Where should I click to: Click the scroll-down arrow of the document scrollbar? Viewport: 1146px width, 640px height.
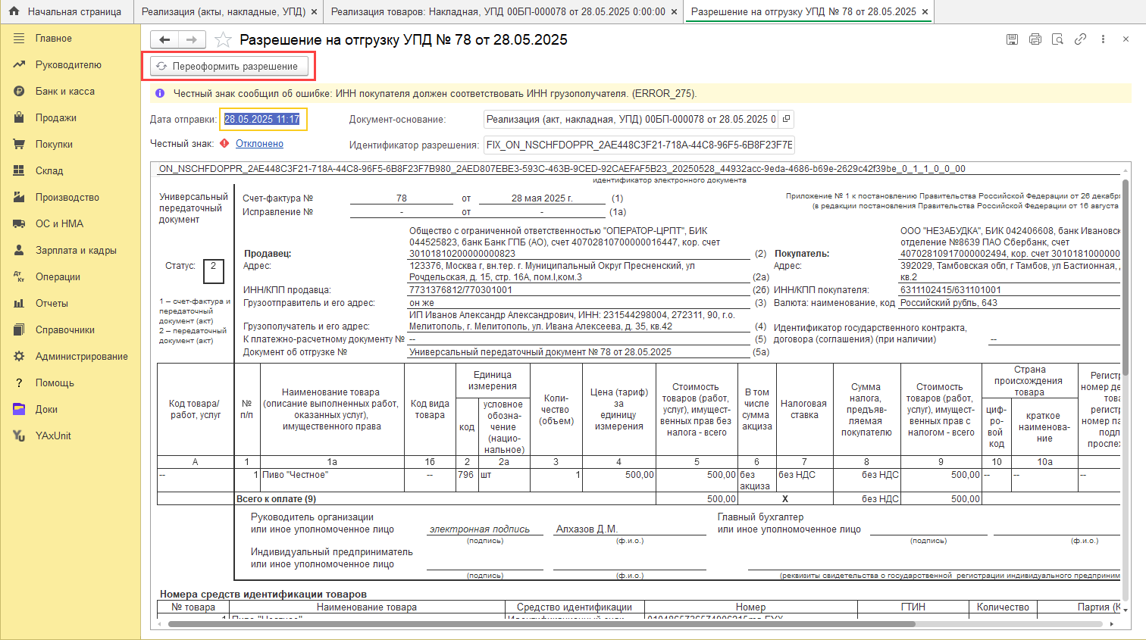coord(1126,610)
